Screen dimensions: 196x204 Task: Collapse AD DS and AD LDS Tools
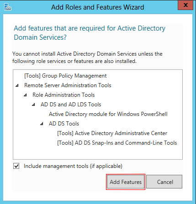33,105
